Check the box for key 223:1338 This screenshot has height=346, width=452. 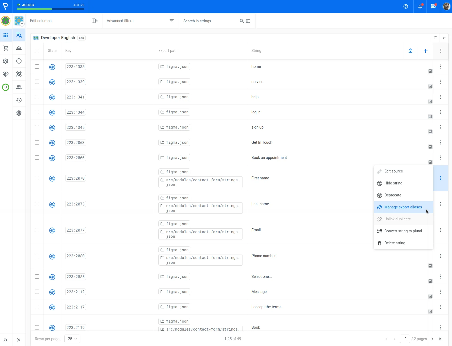(37, 67)
